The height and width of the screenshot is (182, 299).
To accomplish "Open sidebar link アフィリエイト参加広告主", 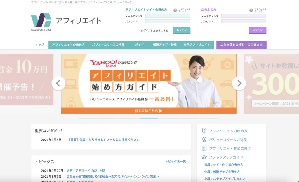I will click(230, 148).
